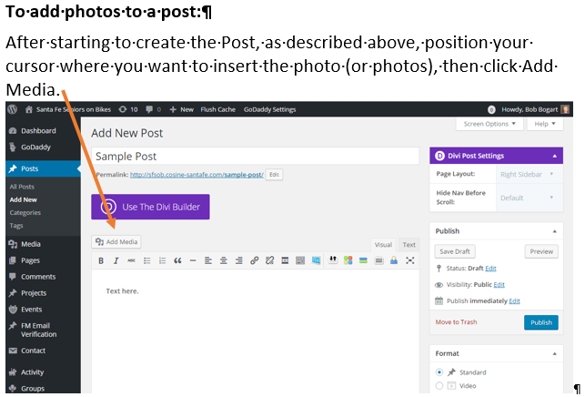This screenshot has width=585, height=397.
Task: Apply blockquote formatting
Action: [x=177, y=260]
